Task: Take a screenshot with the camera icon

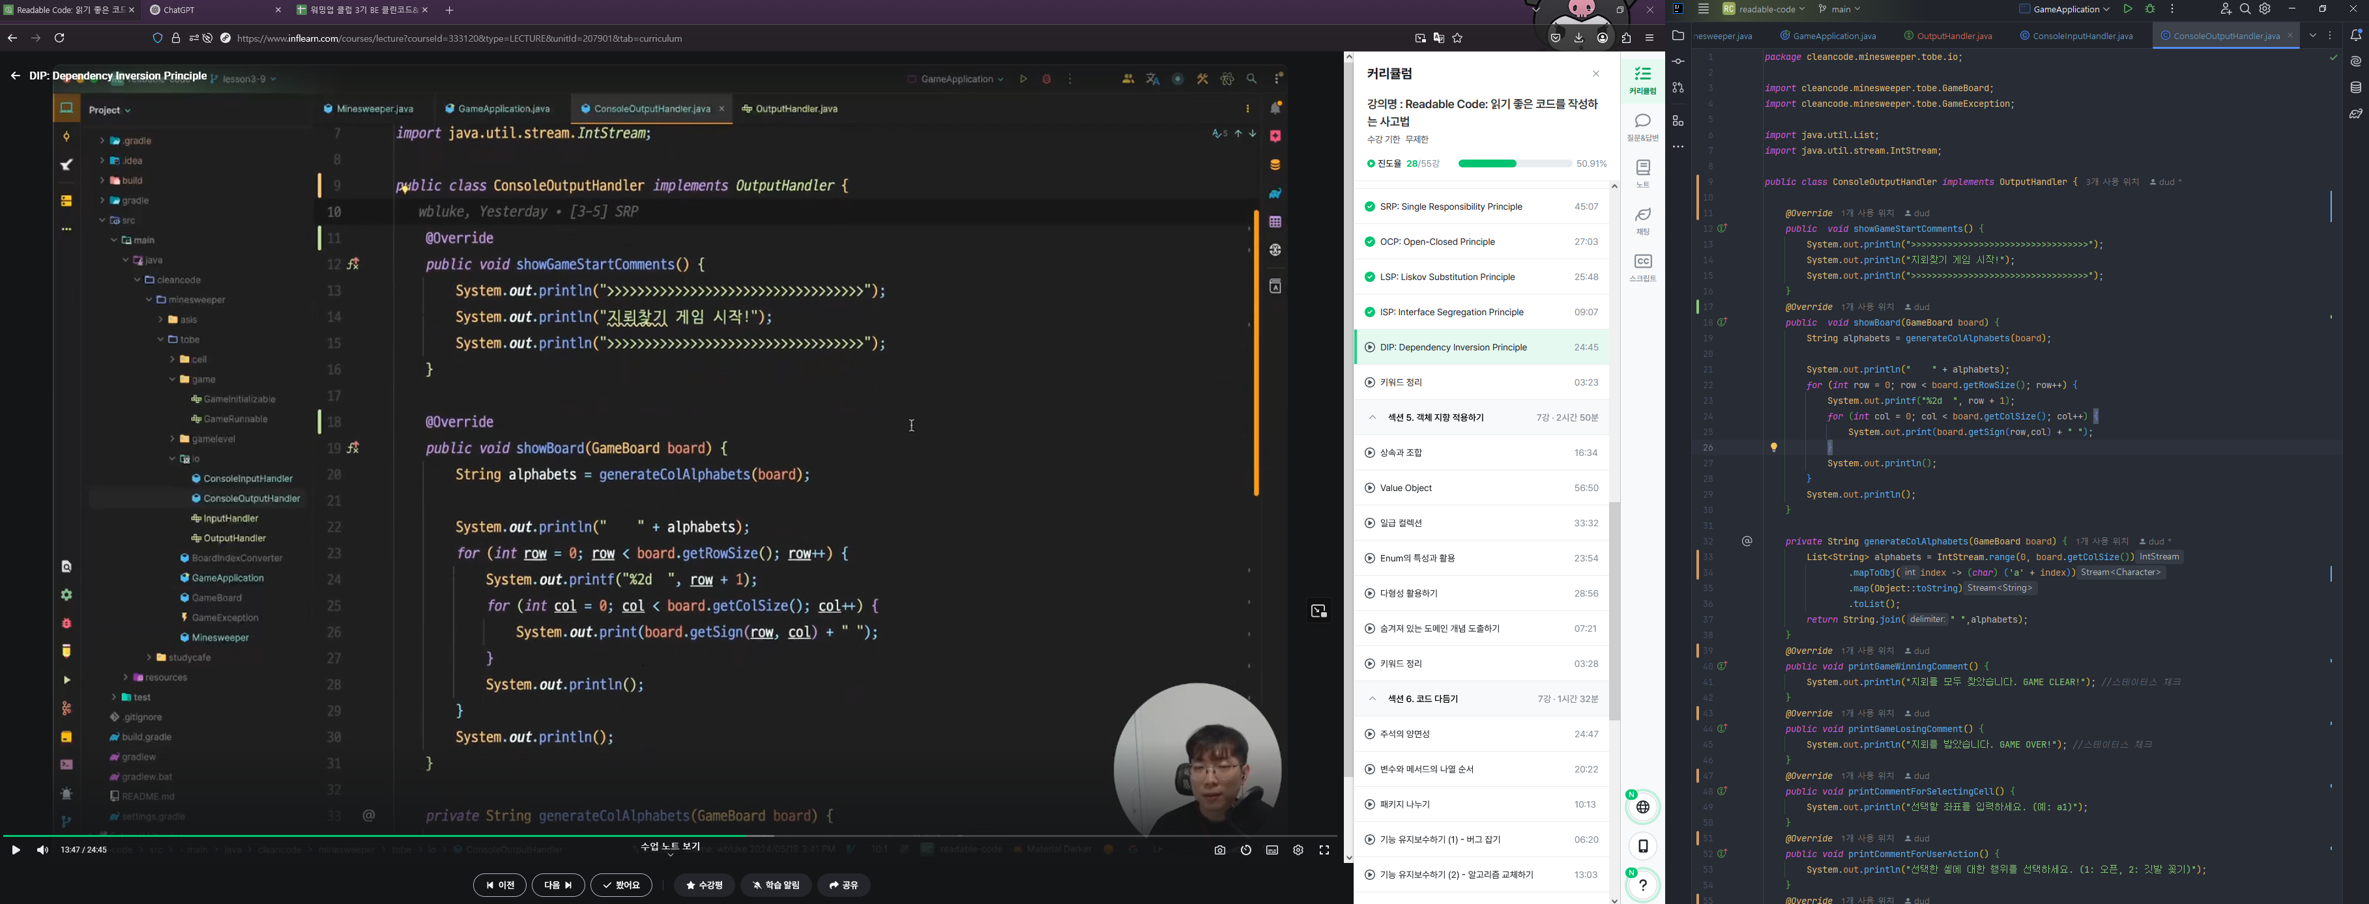Action: click(1219, 850)
